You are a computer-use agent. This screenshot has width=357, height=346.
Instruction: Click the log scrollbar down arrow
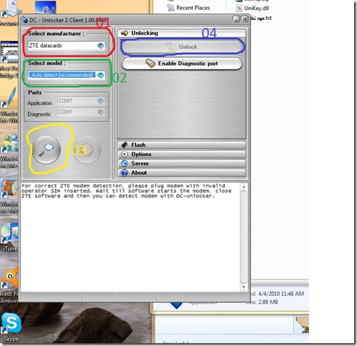tap(243, 287)
